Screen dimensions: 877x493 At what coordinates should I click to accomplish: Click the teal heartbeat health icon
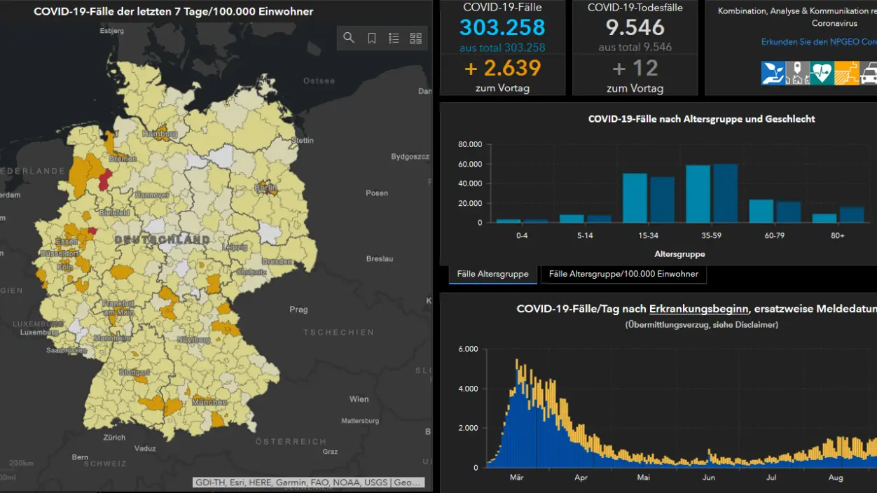[x=822, y=73]
